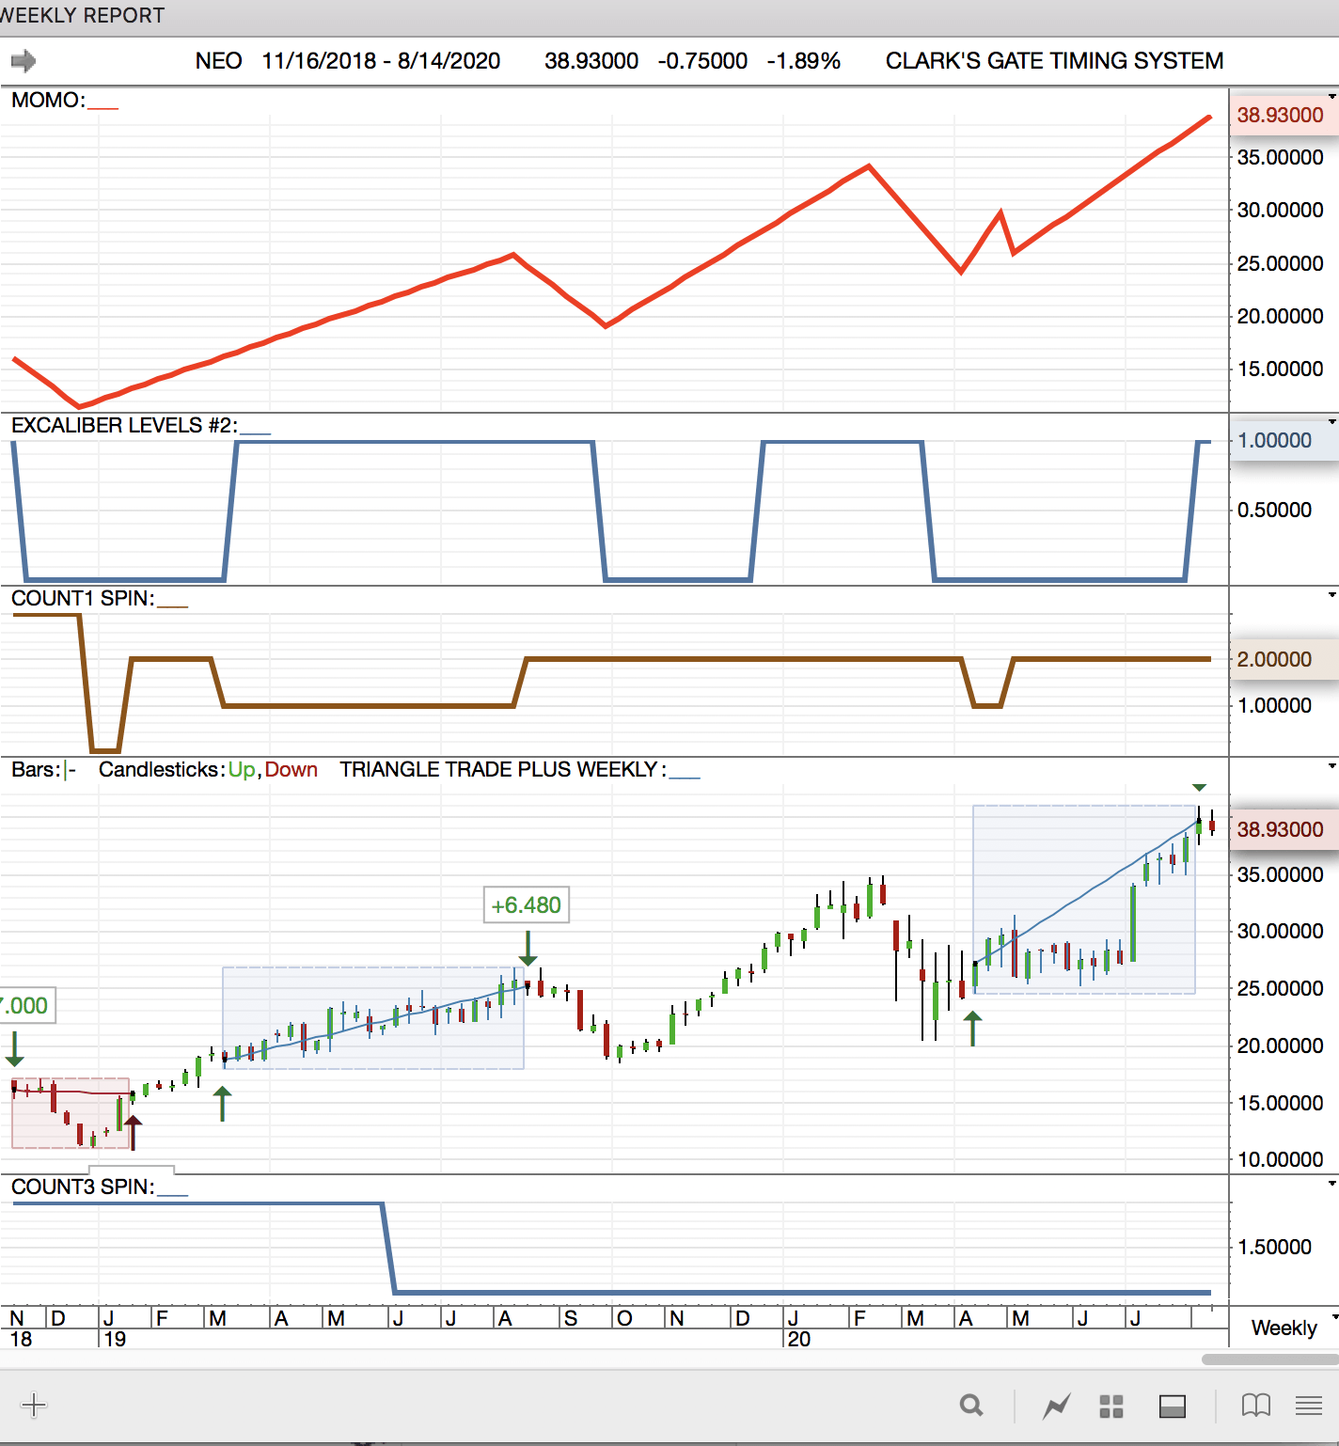The image size is (1339, 1446).
Task: Open the chart line studies icon
Action: point(1057,1407)
